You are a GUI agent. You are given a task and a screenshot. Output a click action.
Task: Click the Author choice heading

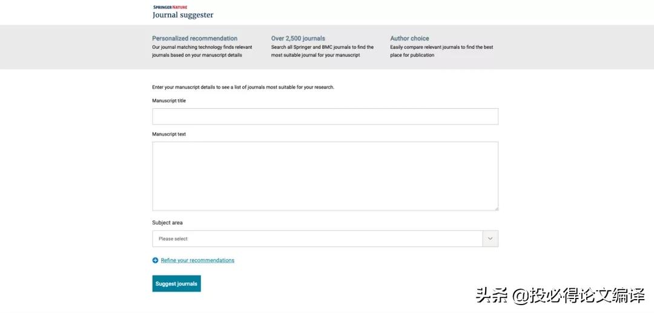coord(409,39)
